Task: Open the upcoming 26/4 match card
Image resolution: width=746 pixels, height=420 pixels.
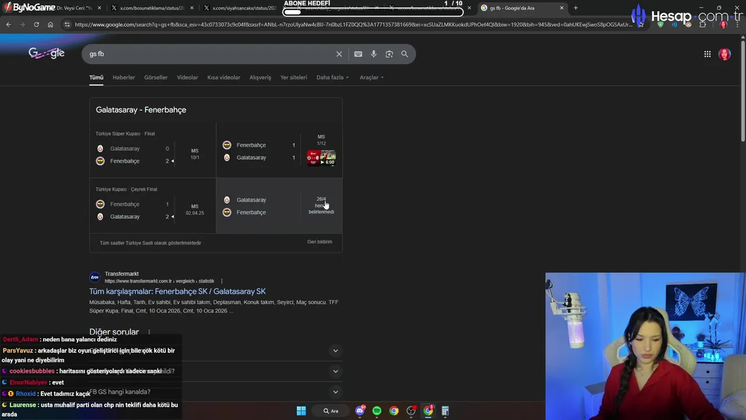Action: click(x=279, y=205)
